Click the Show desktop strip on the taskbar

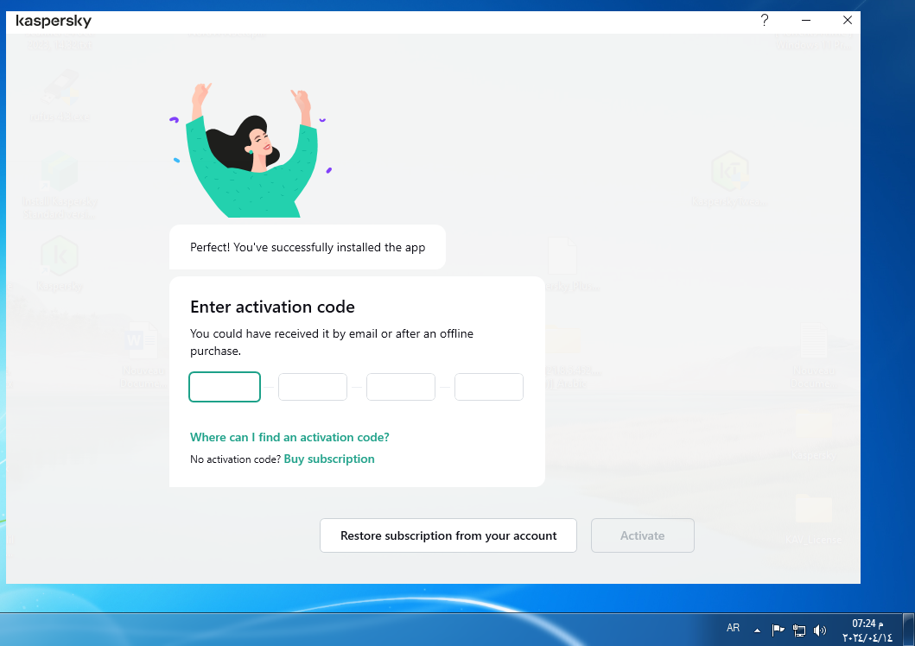point(909,630)
